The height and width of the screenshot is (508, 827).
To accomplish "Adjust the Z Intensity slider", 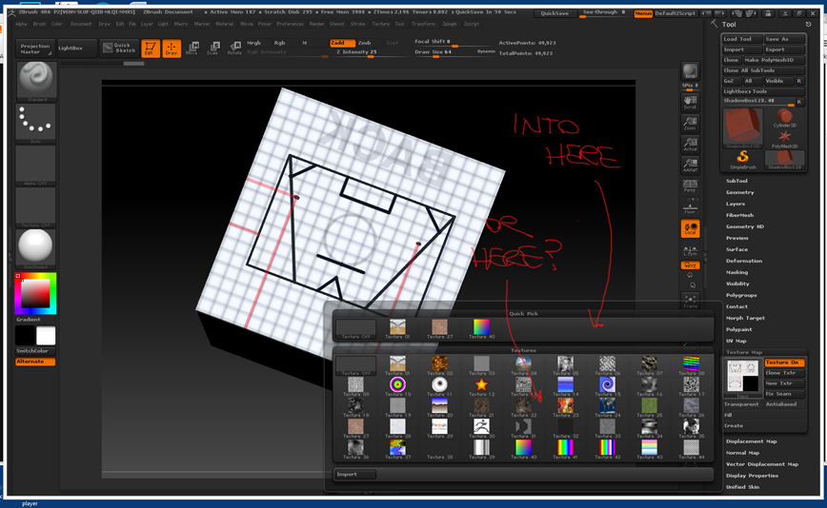I will click(357, 52).
